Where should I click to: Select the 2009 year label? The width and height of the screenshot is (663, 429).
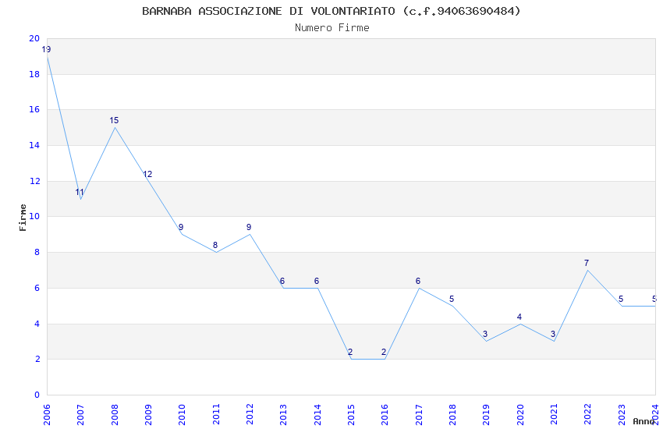[148, 414]
